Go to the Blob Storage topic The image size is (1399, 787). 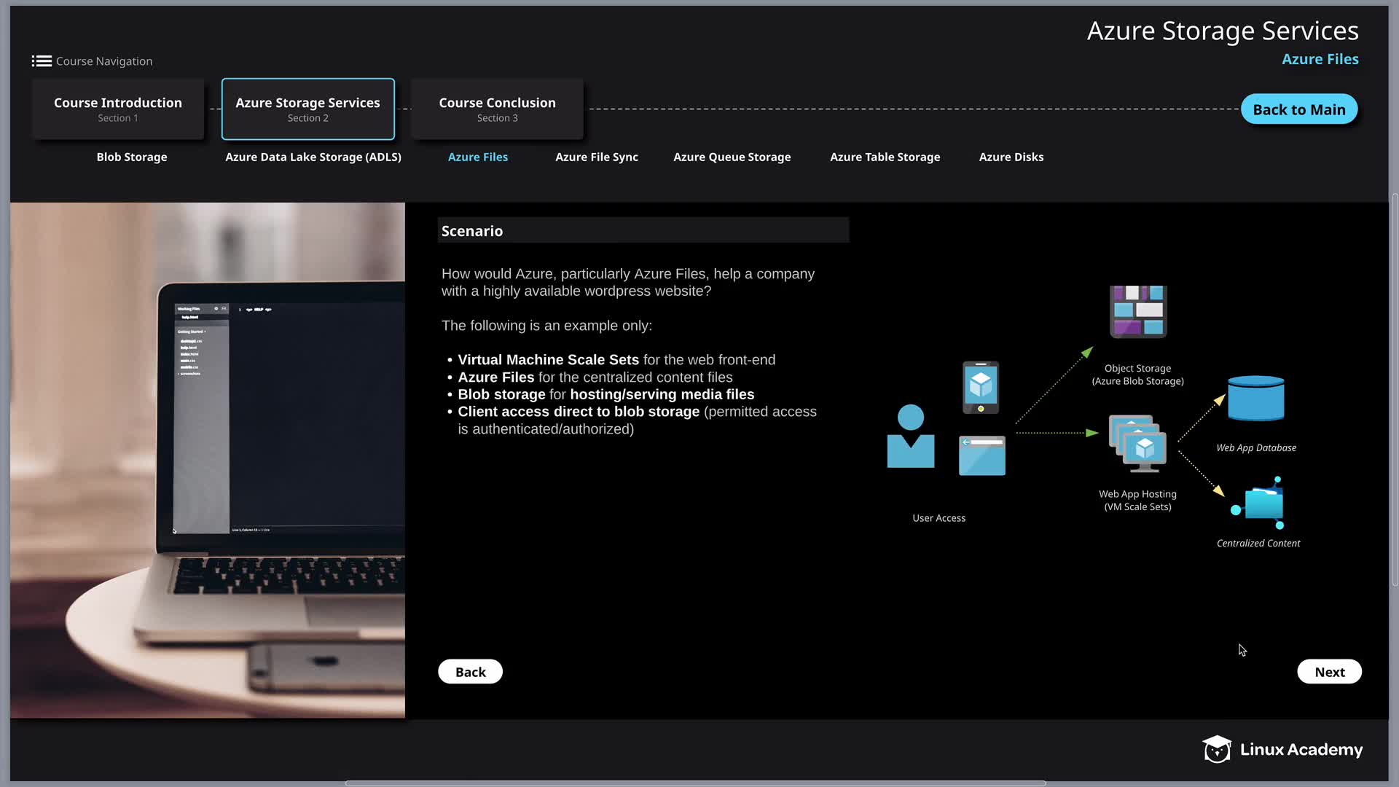coord(132,157)
